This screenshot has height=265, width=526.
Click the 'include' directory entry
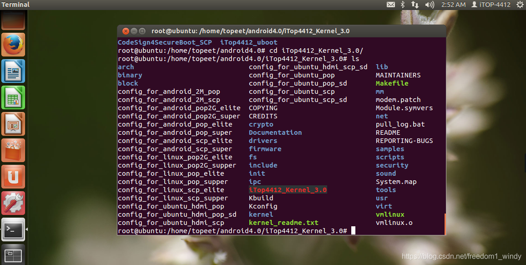(x=263, y=166)
